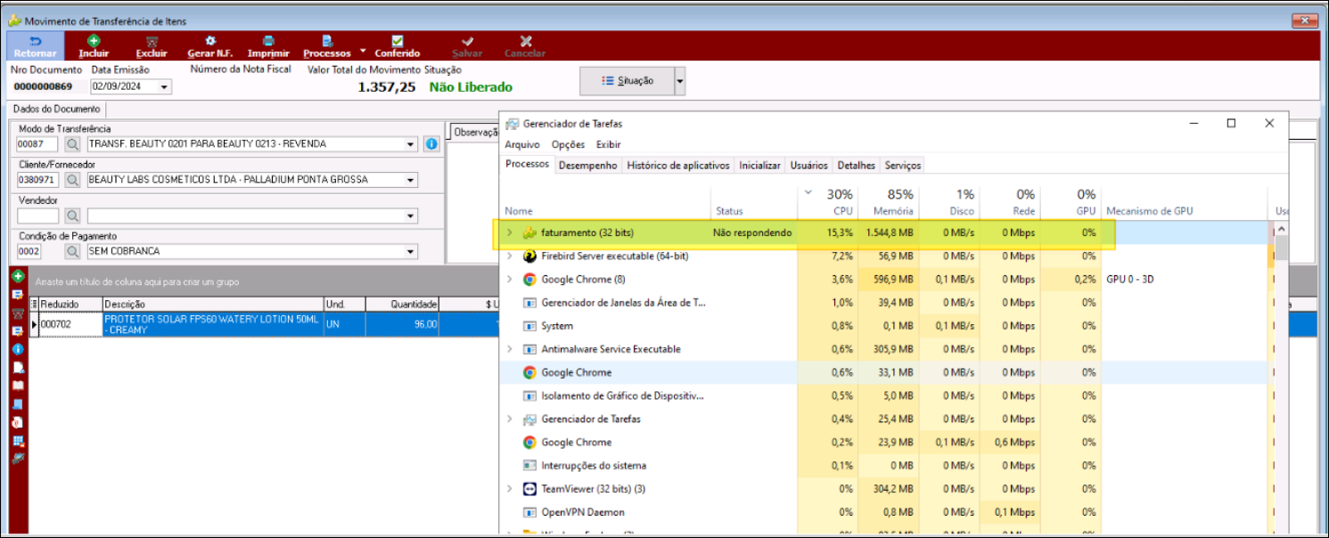Open the Exibir menu in Gerenciador de Tarefas
This screenshot has width=1329, height=538.
pyautogui.click(x=609, y=144)
